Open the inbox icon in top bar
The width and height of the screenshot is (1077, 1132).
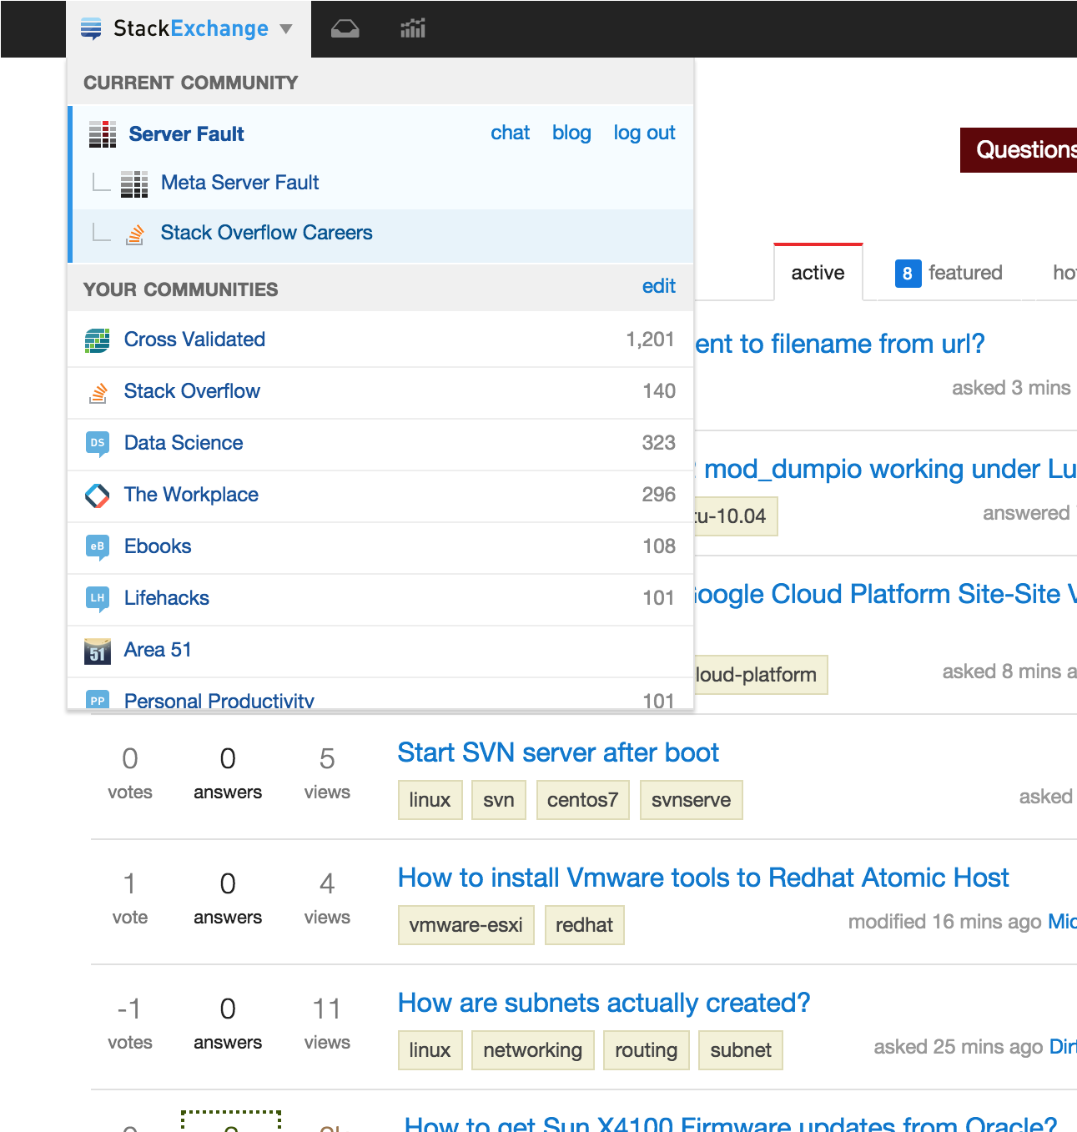coord(345,29)
